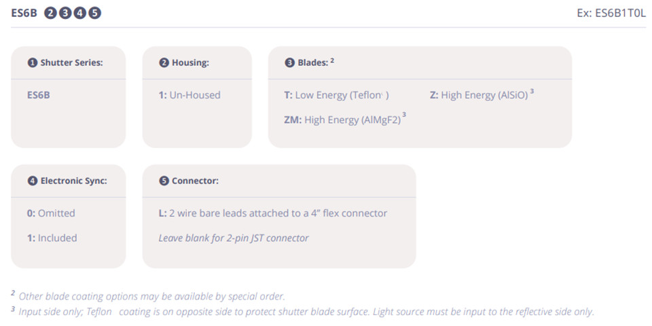Click the number 2 badge beside ES6B heading
This screenshot has height=326, width=652.
[51, 13]
